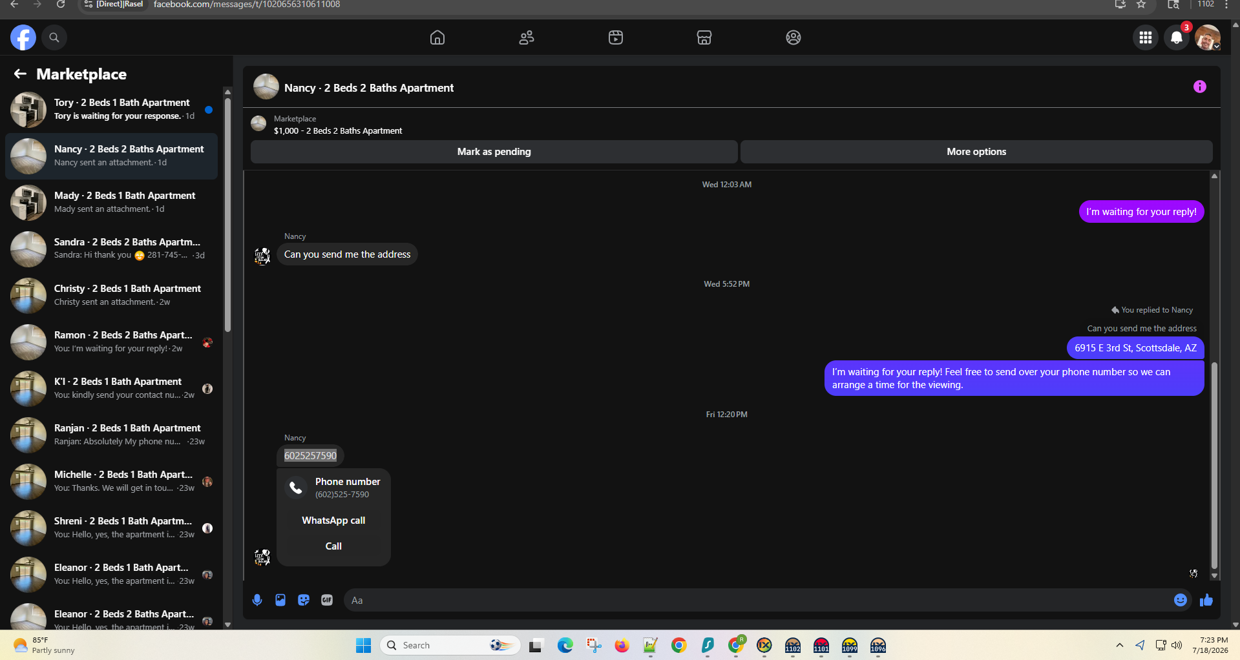Open Nancy's profile from the chat header name
Image resolution: width=1240 pixels, height=660 pixels.
[x=369, y=88]
